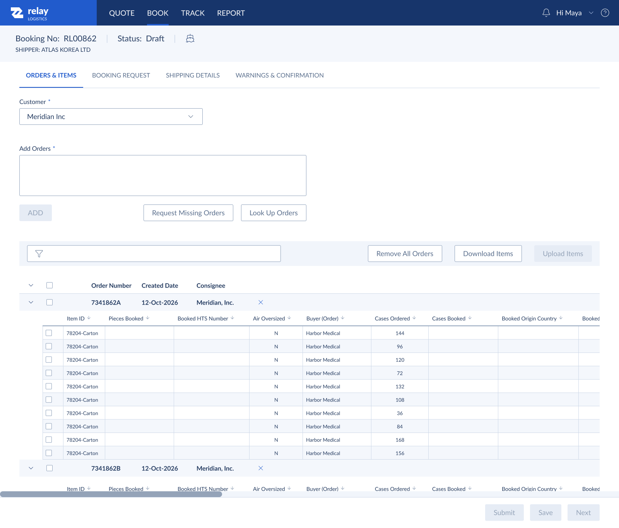Collapse order 7341862A items

click(x=31, y=302)
